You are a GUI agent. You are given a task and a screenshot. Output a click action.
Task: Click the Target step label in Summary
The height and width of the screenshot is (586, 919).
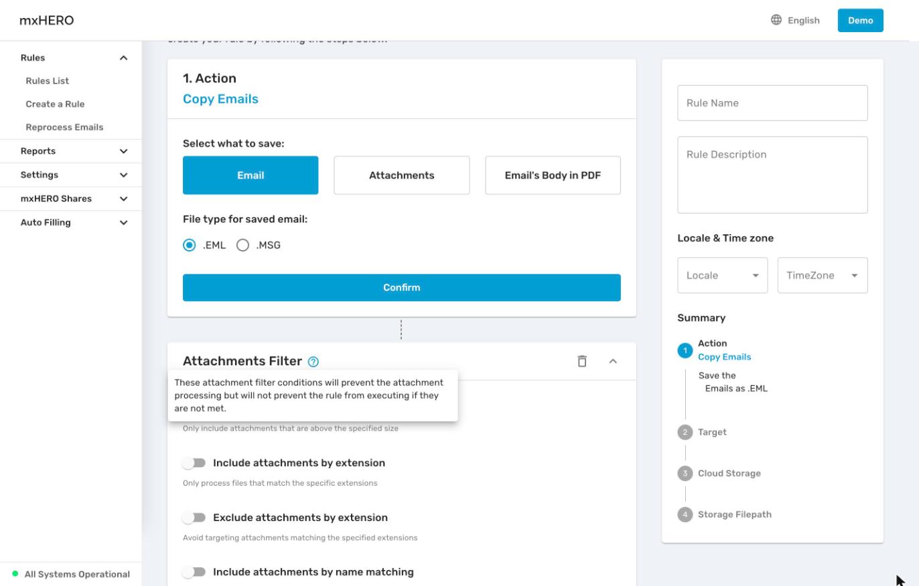712,432
